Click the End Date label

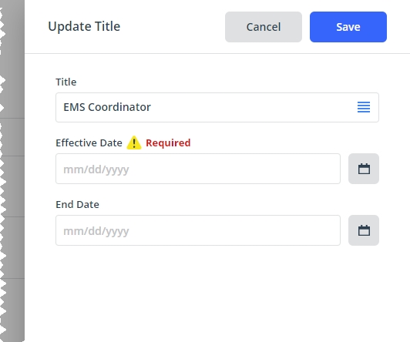(77, 205)
